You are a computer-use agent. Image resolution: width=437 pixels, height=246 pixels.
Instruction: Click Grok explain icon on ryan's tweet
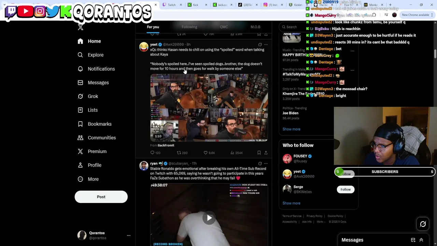click(260, 164)
